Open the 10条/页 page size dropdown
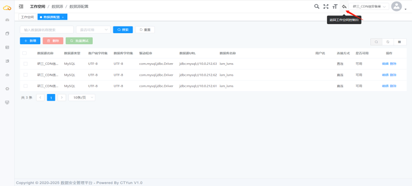Screen dimensions: 412x186 (x=82, y=98)
